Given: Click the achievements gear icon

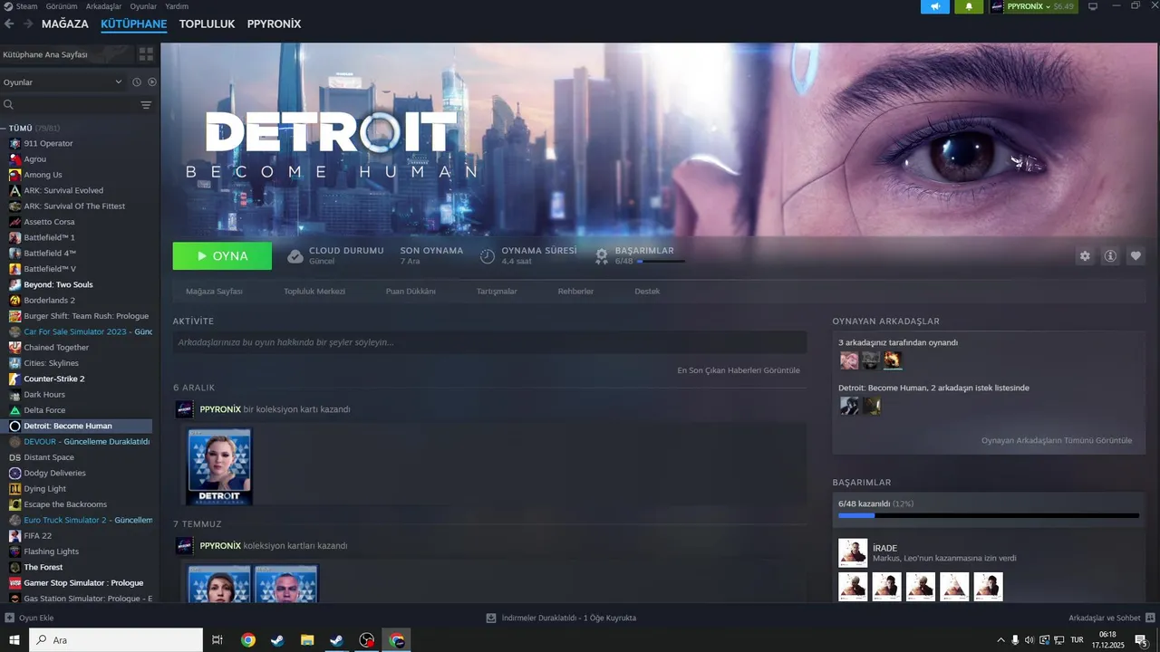Looking at the screenshot, I should coord(601,256).
